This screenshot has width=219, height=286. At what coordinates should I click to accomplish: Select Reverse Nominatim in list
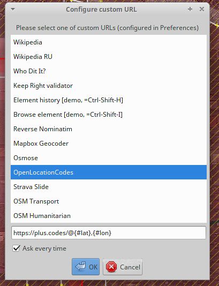109,129
